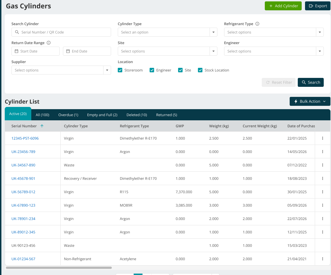Open cylinder UK-23456-789 link
331x275 pixels.
pos(23,152)
